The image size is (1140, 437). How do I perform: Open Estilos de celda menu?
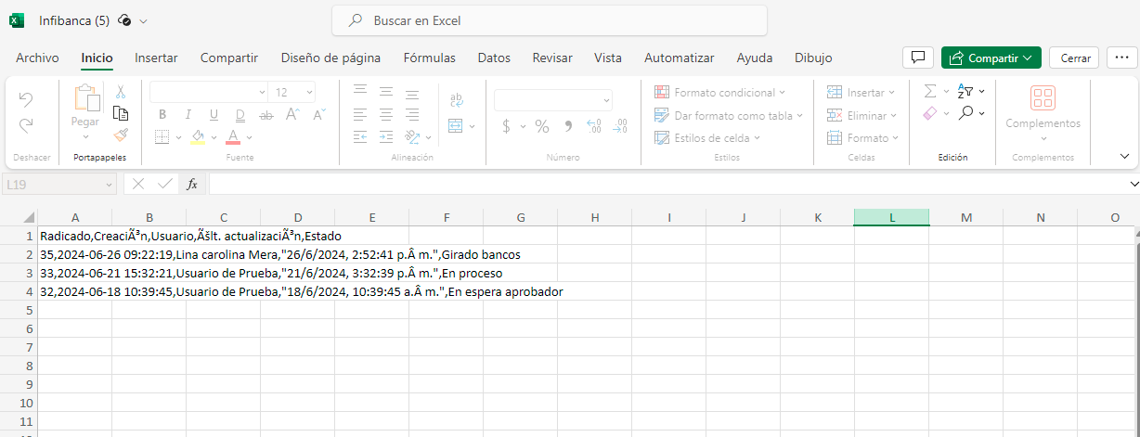point(707,138)
